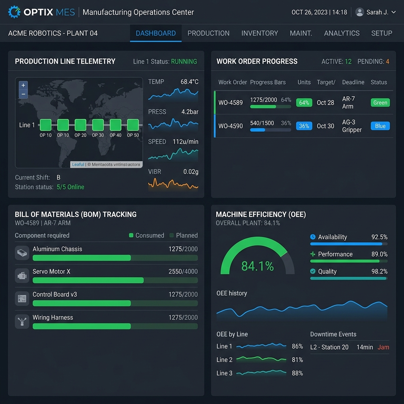The image size is (404, 404).
Task: Click the Quality checkmark icon
Action: click(313, 271)
